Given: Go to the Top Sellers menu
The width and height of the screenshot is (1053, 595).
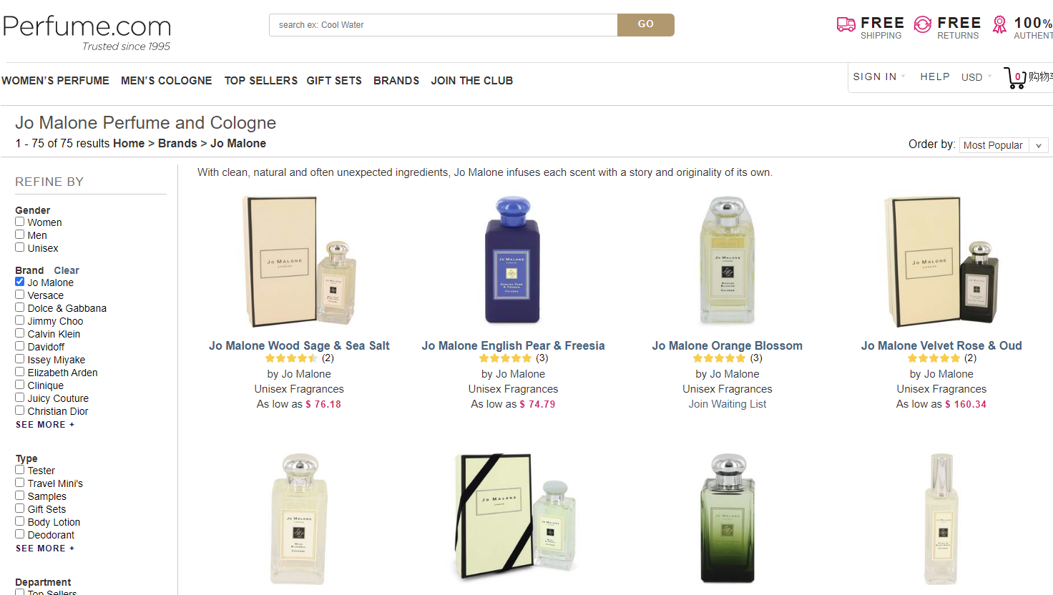Looking at the screenshot, I should [x=260, y=81].
